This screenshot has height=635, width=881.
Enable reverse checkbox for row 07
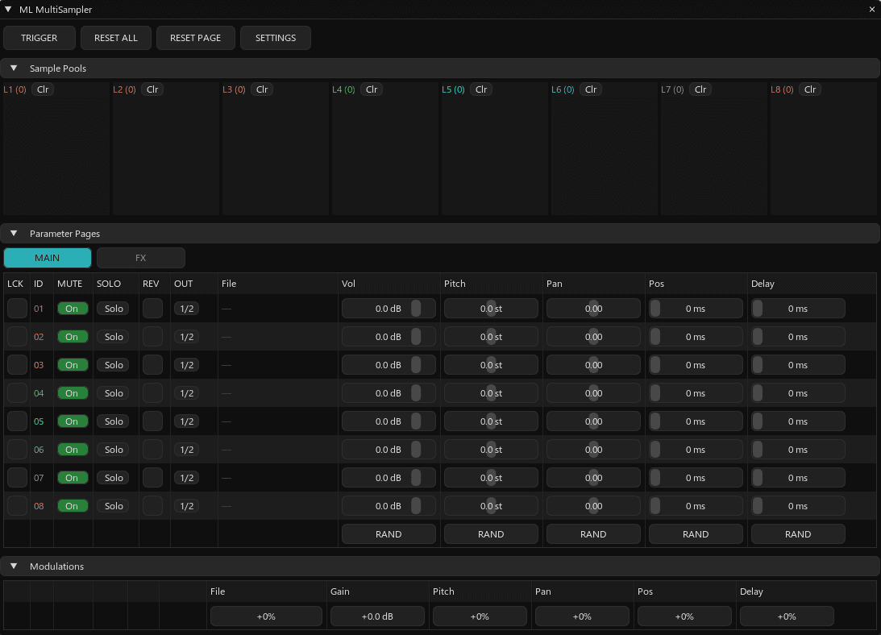[153, 478]
